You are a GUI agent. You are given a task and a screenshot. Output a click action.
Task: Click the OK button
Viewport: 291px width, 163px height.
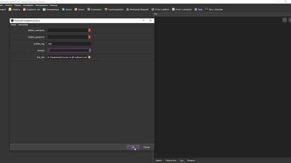[x=133, y=147]
